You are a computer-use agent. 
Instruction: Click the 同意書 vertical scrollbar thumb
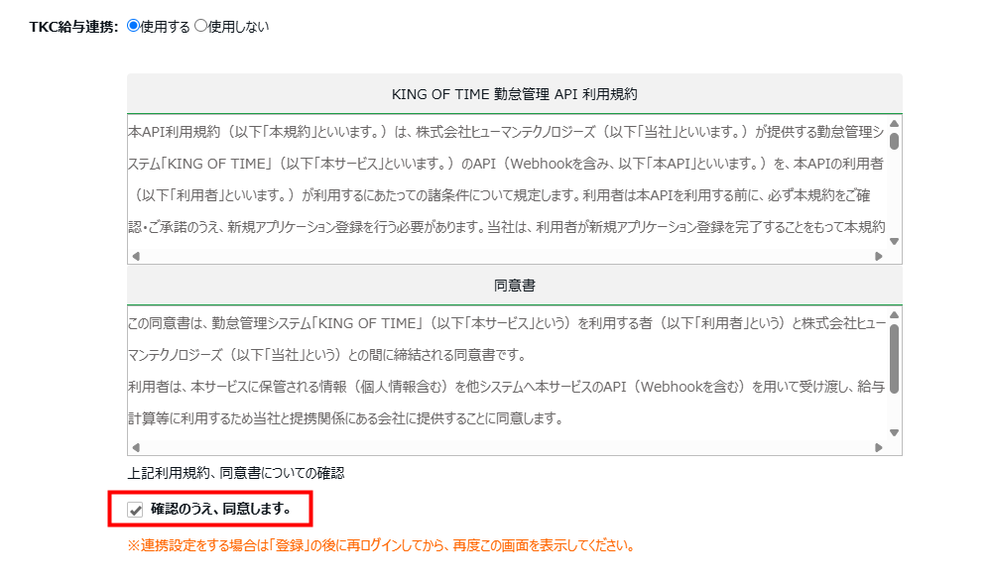[x=894, y=359]
